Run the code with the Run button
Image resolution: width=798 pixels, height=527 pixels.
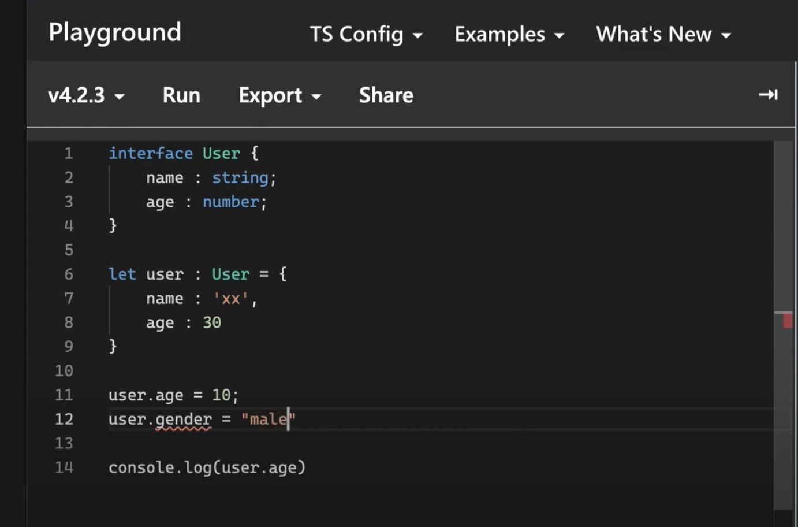pyautogui.click(x=181, y=95)
